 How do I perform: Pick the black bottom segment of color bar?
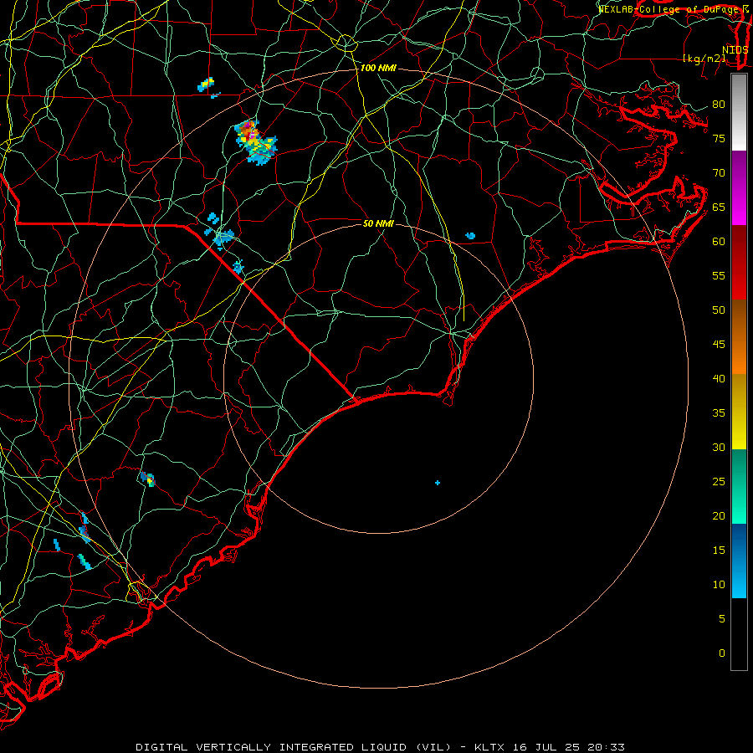[739, 633]
